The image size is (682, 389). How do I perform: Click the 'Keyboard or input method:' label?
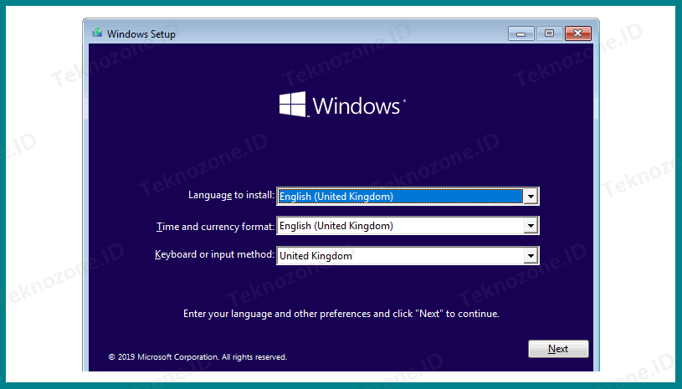point(215,254)
